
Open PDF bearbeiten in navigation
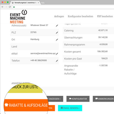(105, 16)
